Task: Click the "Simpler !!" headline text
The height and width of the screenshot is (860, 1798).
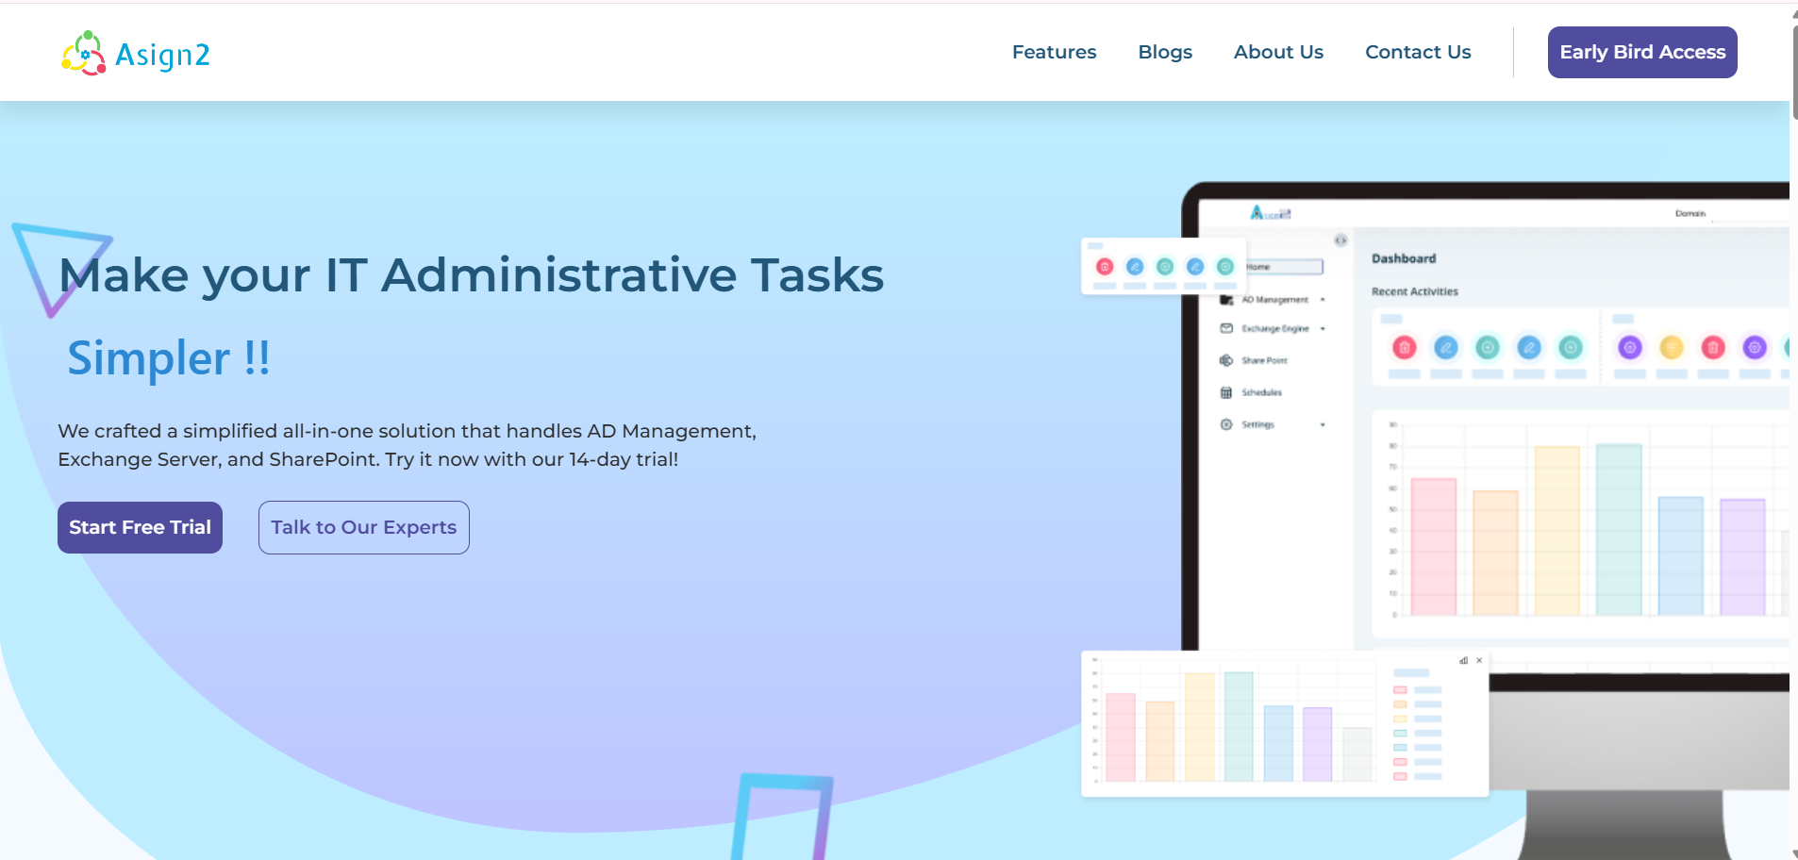Action: [169, 358]
